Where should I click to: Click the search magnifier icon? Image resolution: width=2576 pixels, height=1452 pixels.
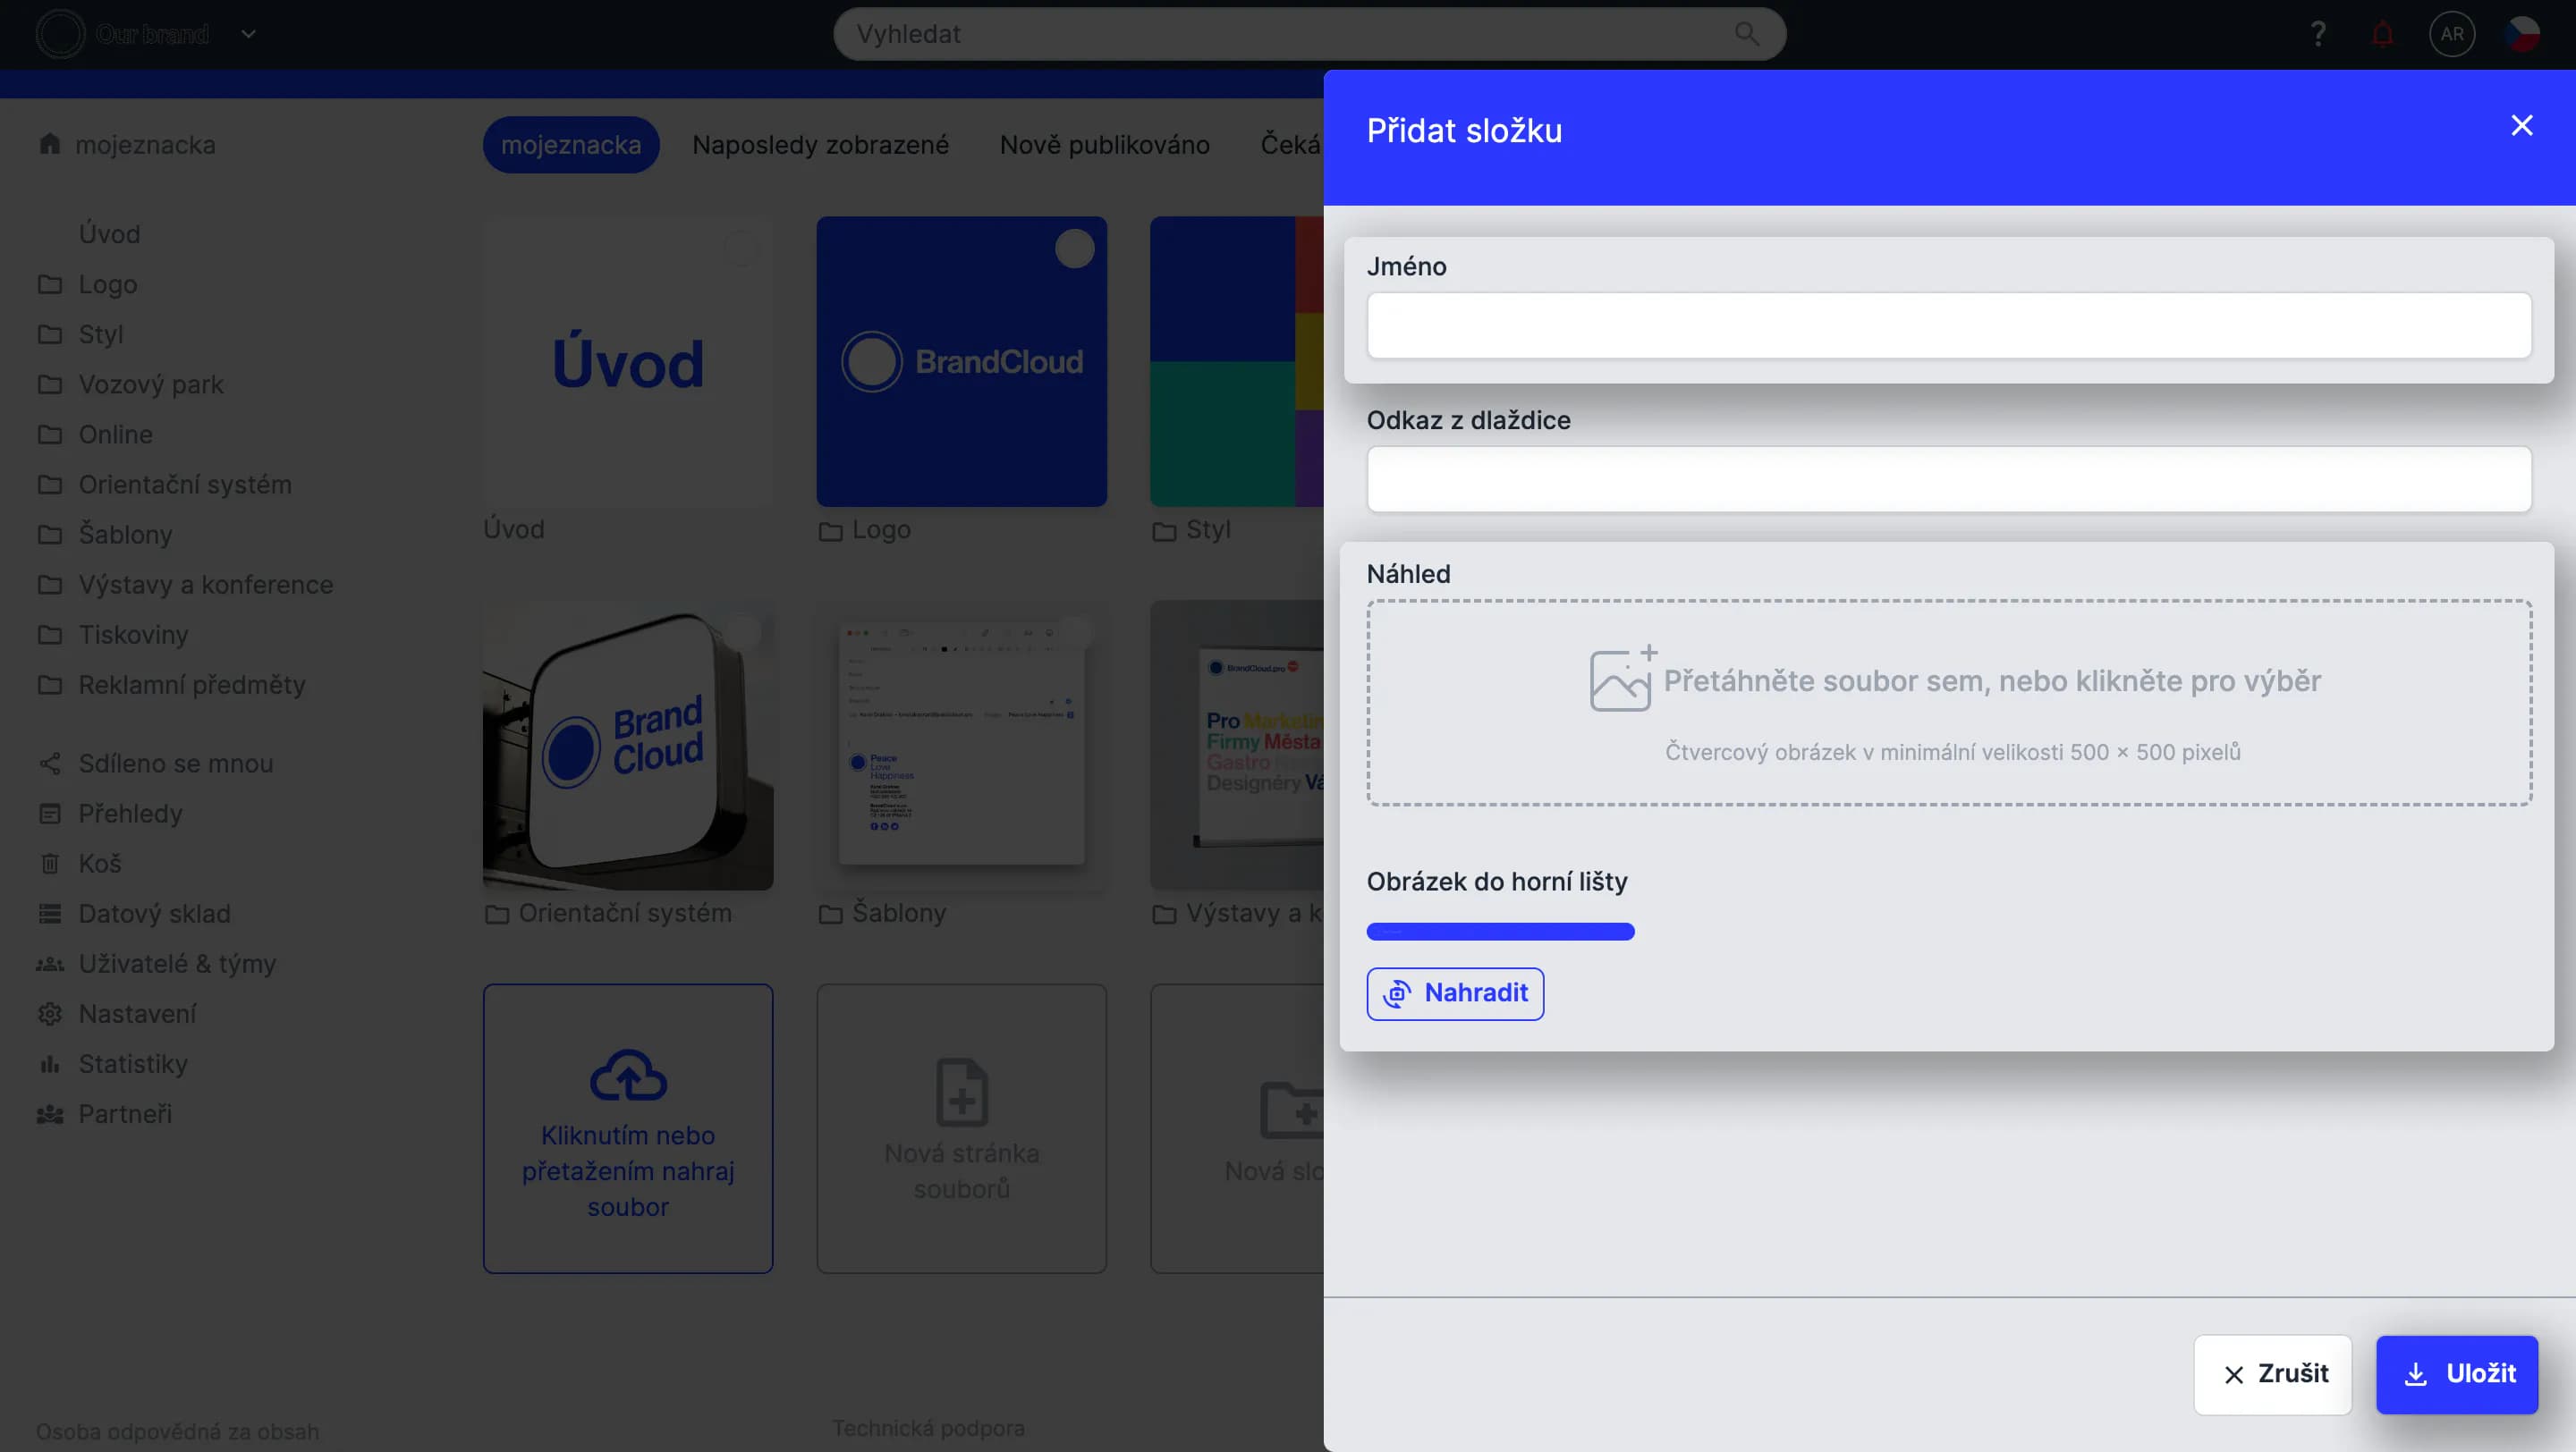(1746, 34)
